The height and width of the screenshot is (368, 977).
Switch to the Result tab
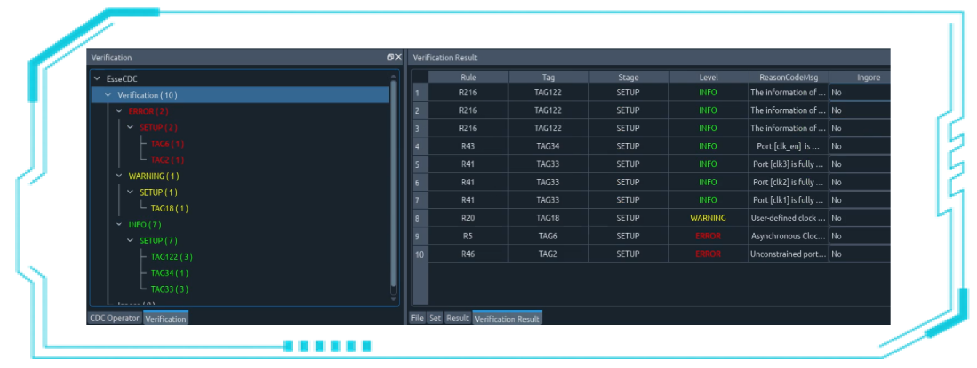pos(458,318)
